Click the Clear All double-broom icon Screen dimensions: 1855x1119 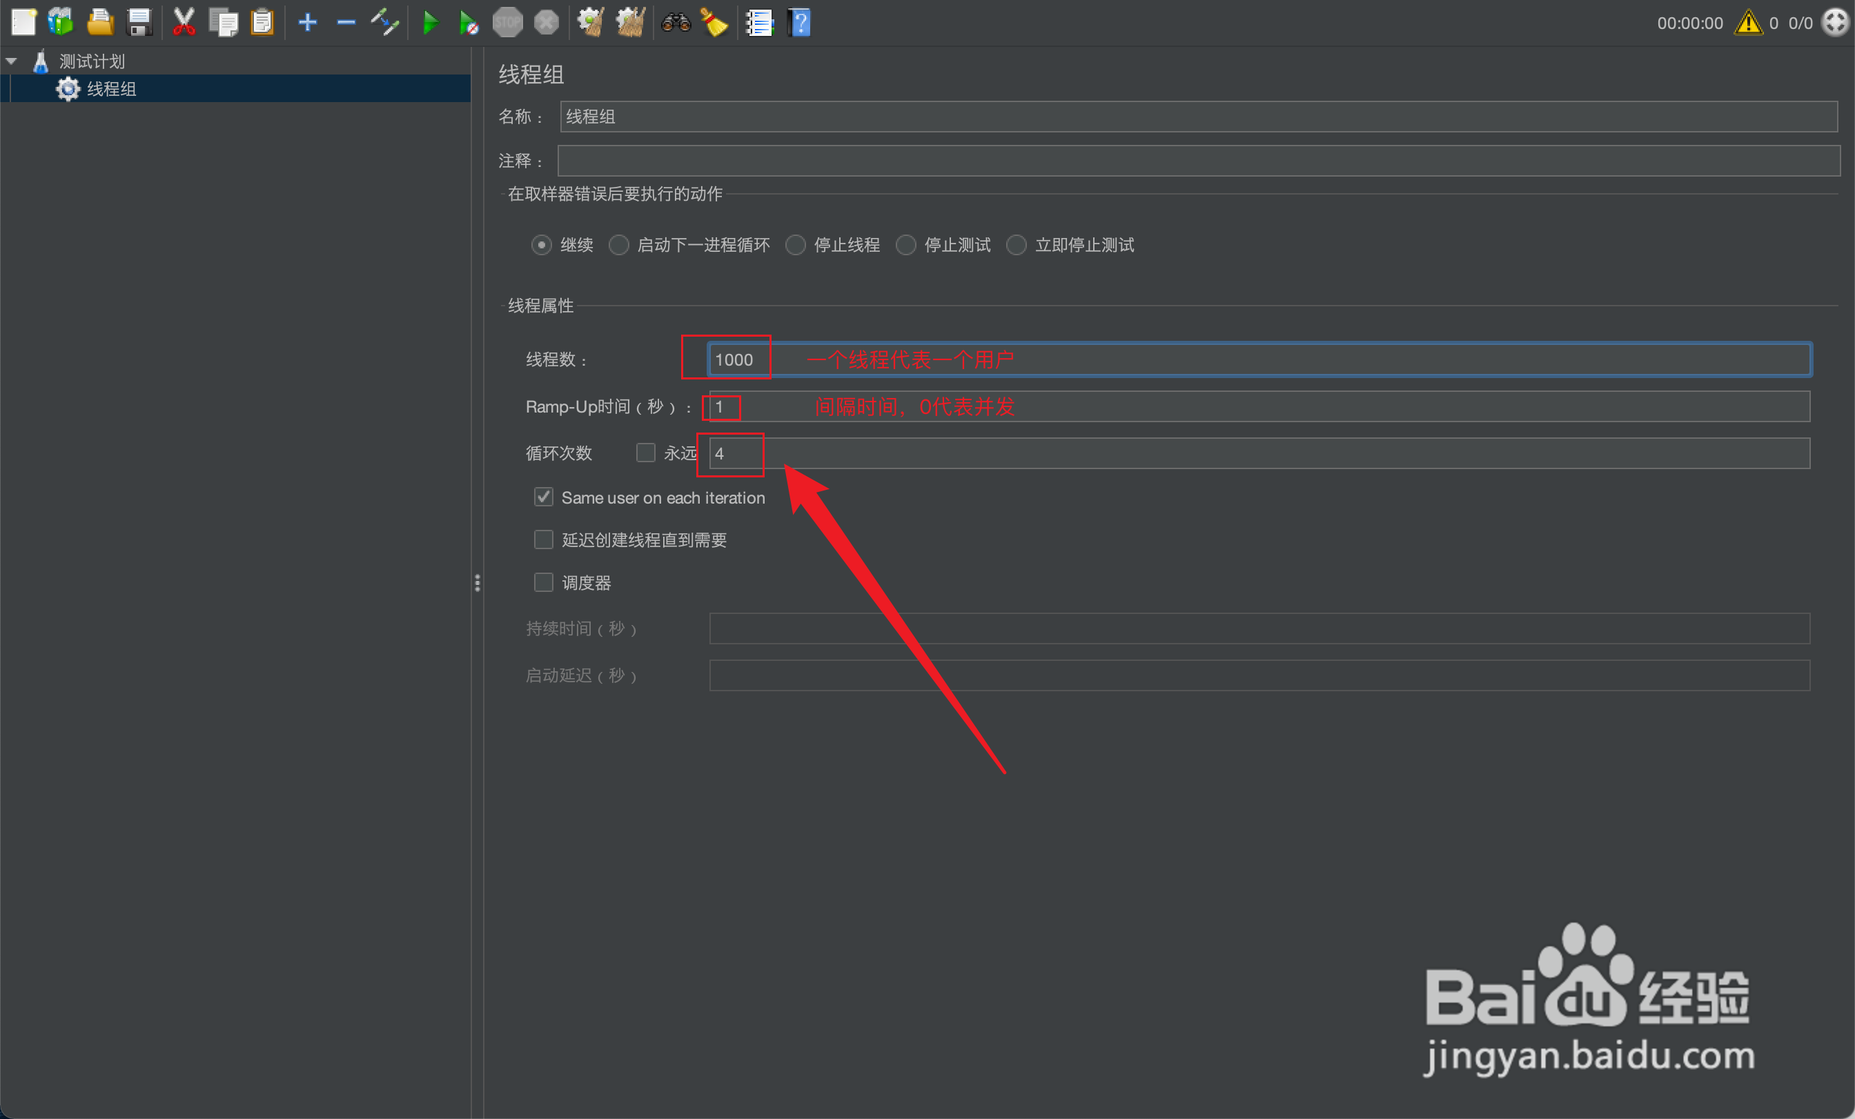631,23
